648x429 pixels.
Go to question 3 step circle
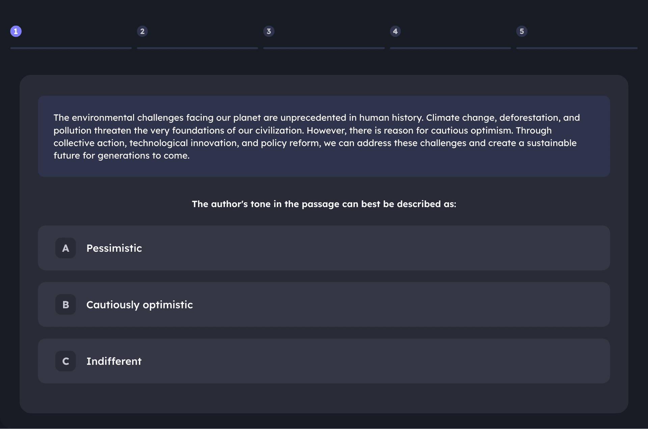coord(269,31)
